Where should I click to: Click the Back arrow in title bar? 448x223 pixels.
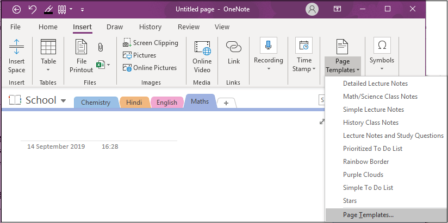(16, 9)
